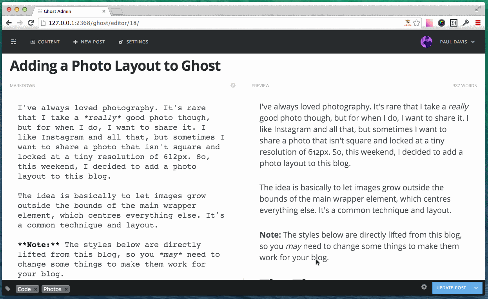Click the Markdown pane label
This screenshot has height=299, width=488.
click(x=22, y=86)
